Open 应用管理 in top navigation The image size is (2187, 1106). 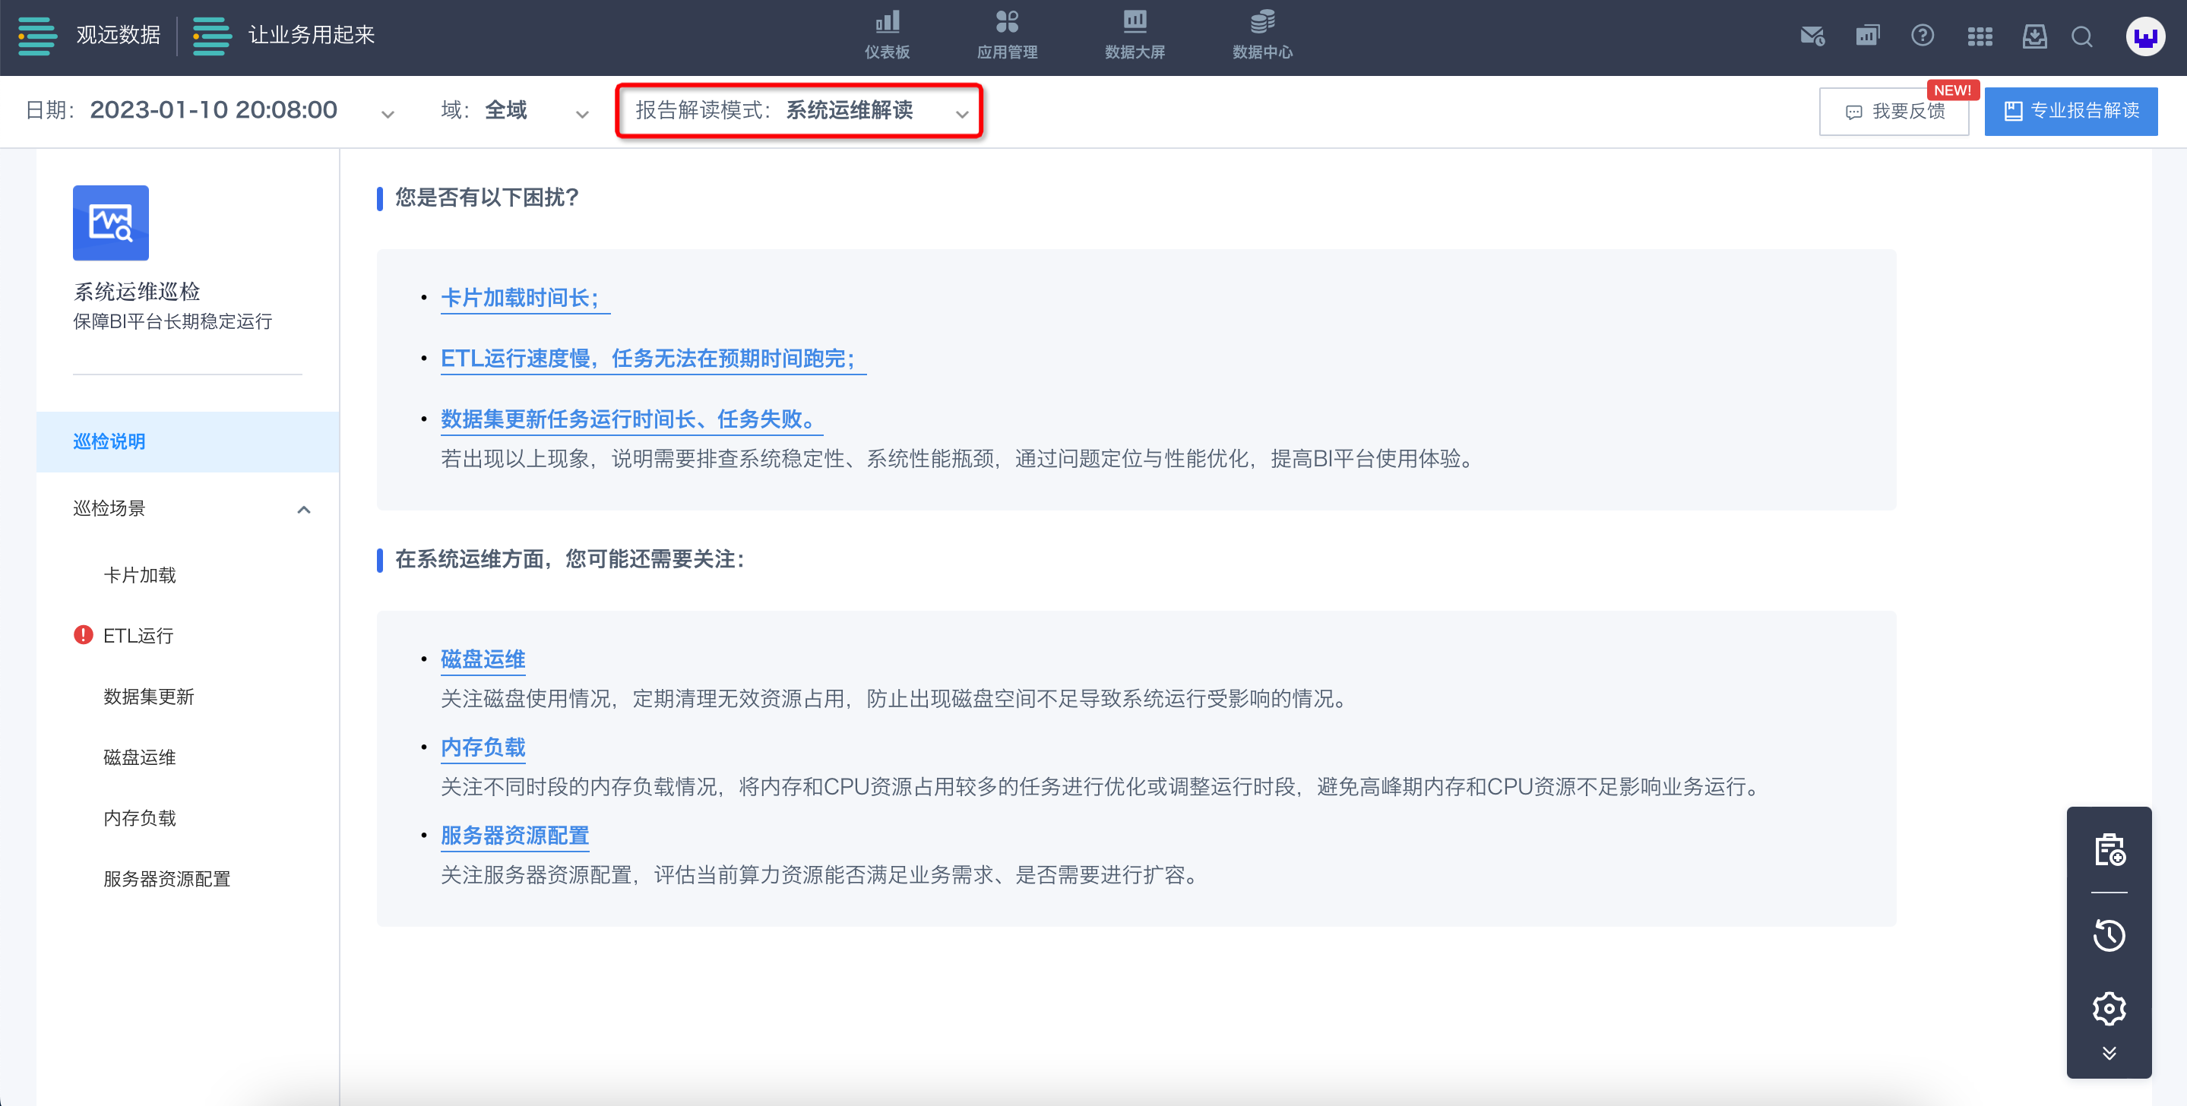(1007, 36)
